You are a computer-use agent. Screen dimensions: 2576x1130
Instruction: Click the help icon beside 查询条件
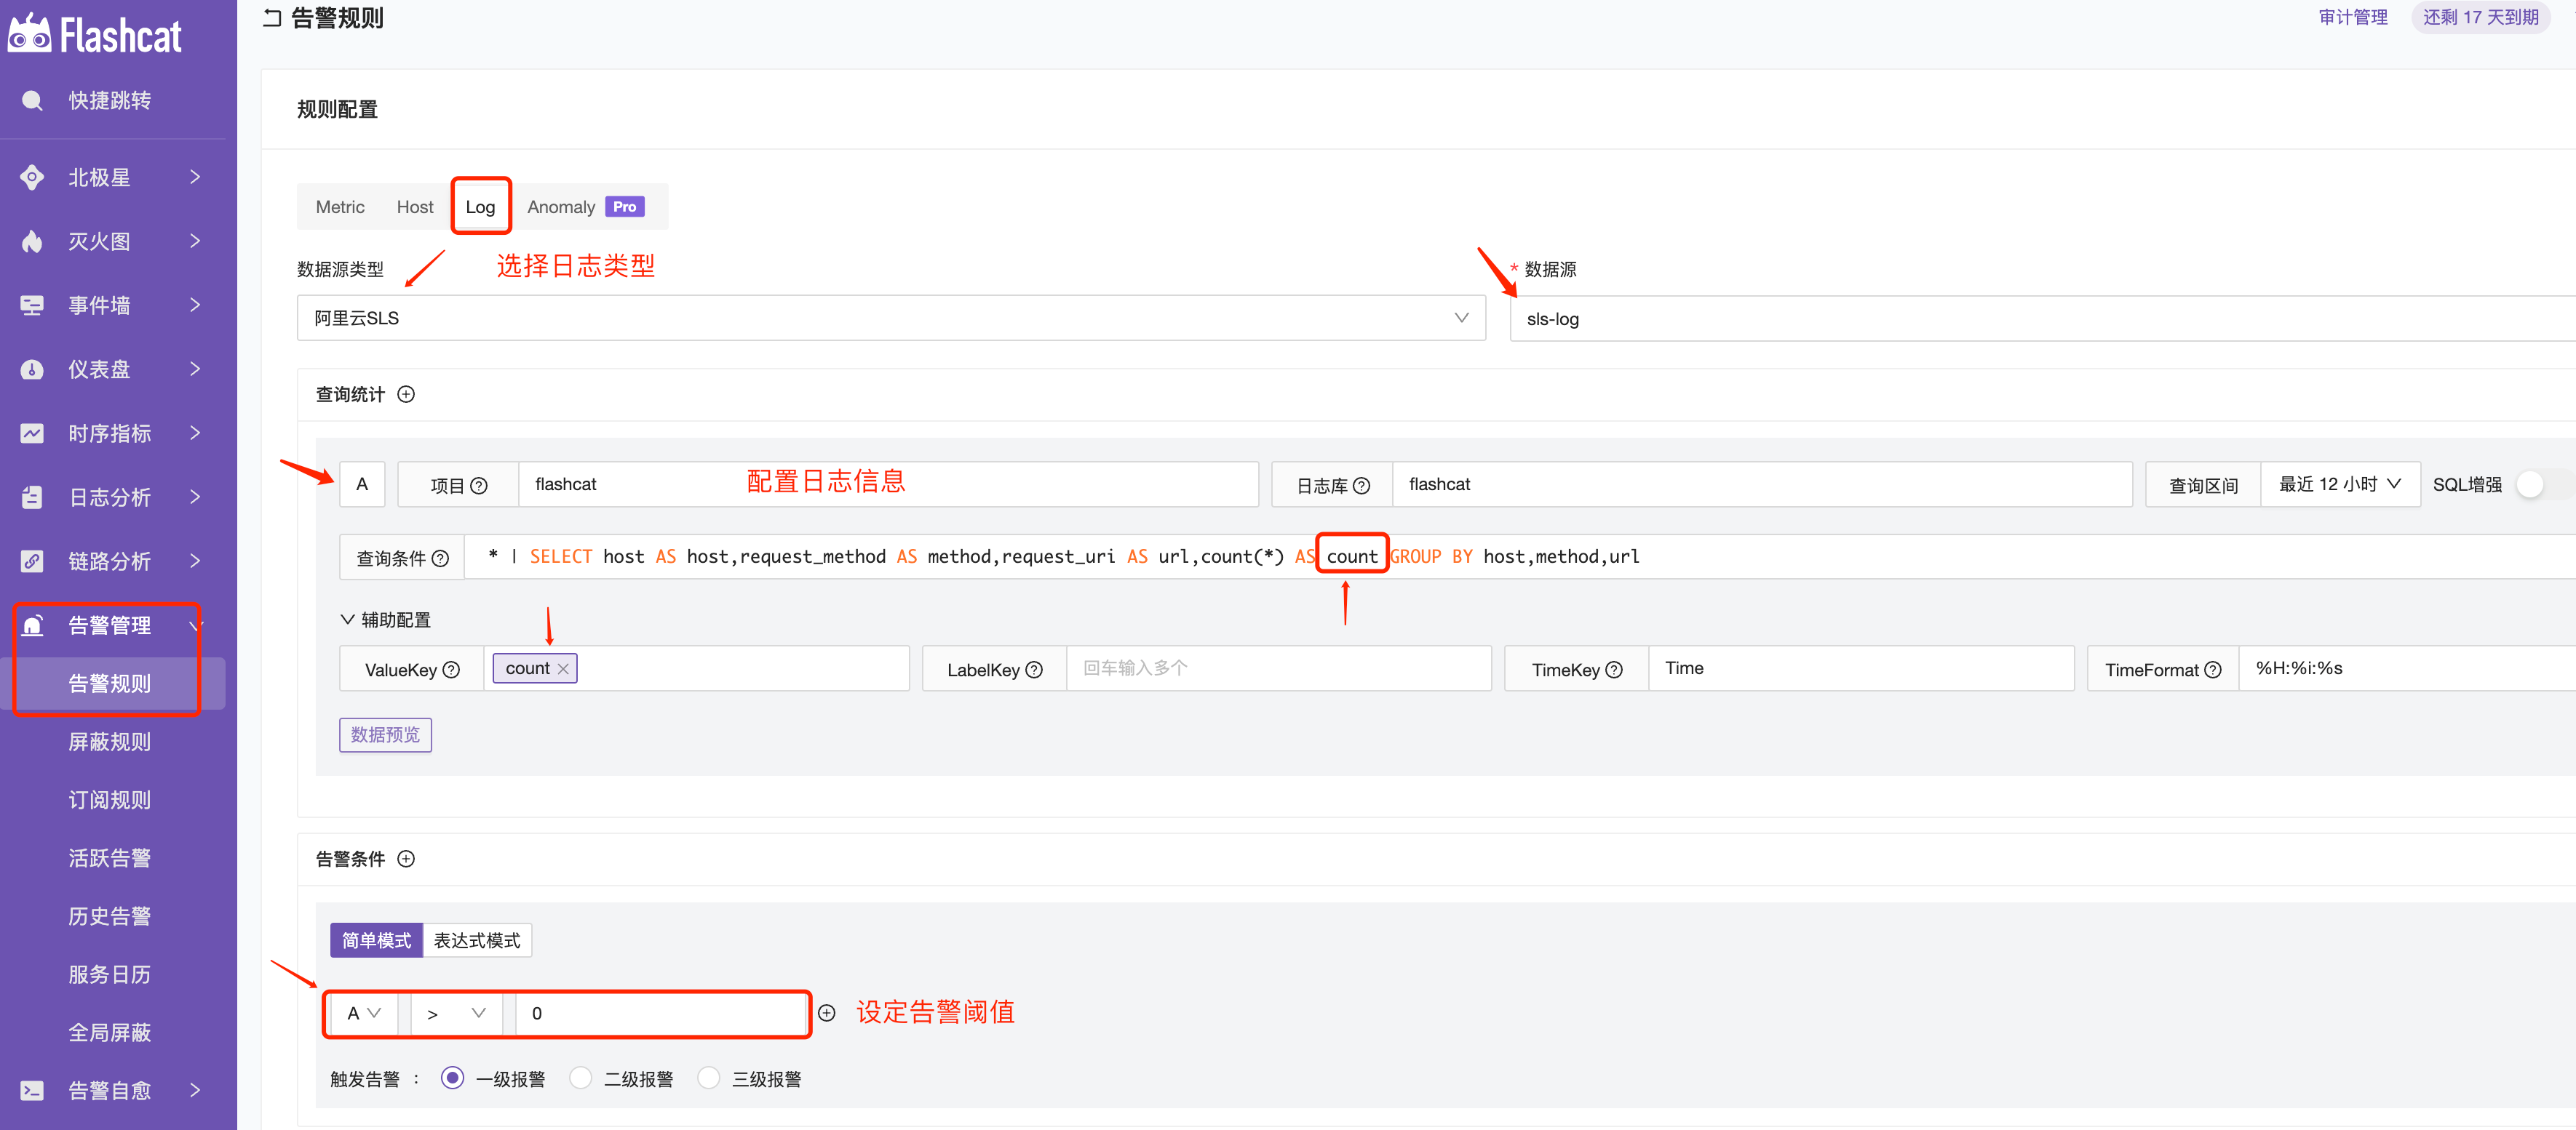(440, 558)
